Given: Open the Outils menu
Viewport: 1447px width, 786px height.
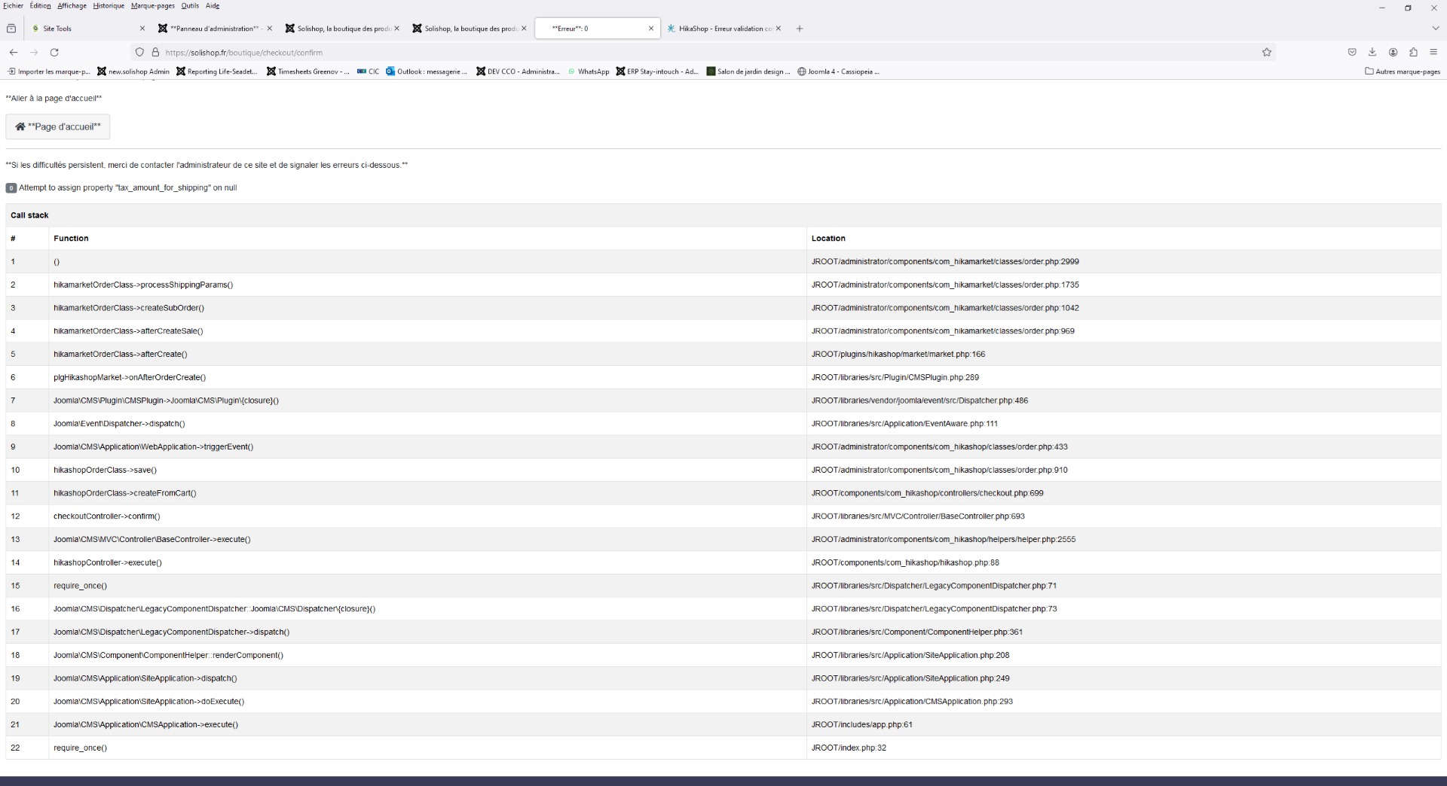Looking at the screenshot, I should pyautogui.click(x=190, y=6).
